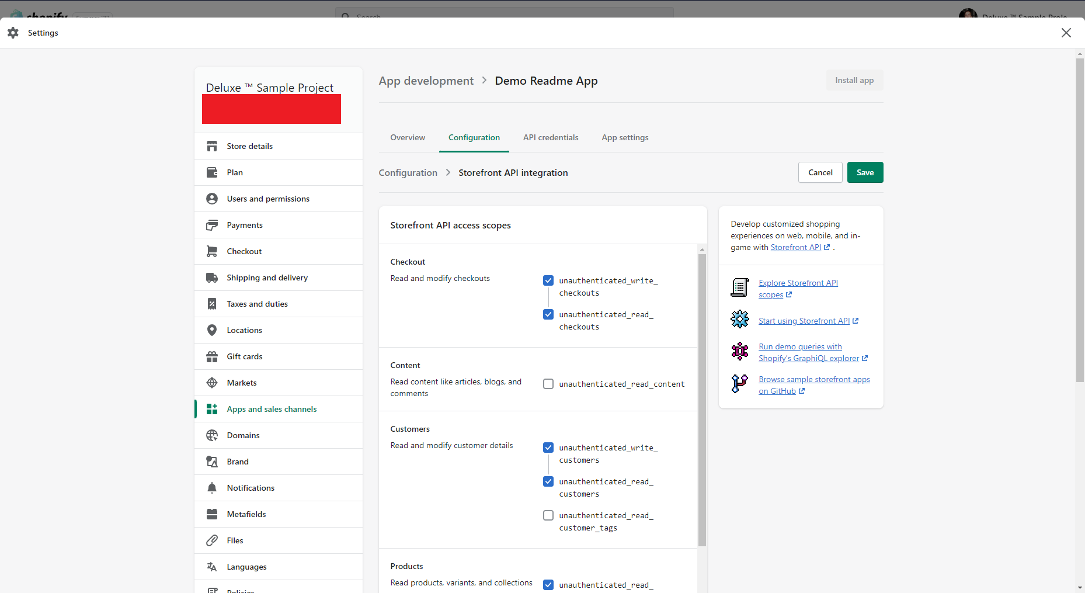1085x593 pixels.
Task: Click the Settings gear icon
Action: click(x=13, y=33)
